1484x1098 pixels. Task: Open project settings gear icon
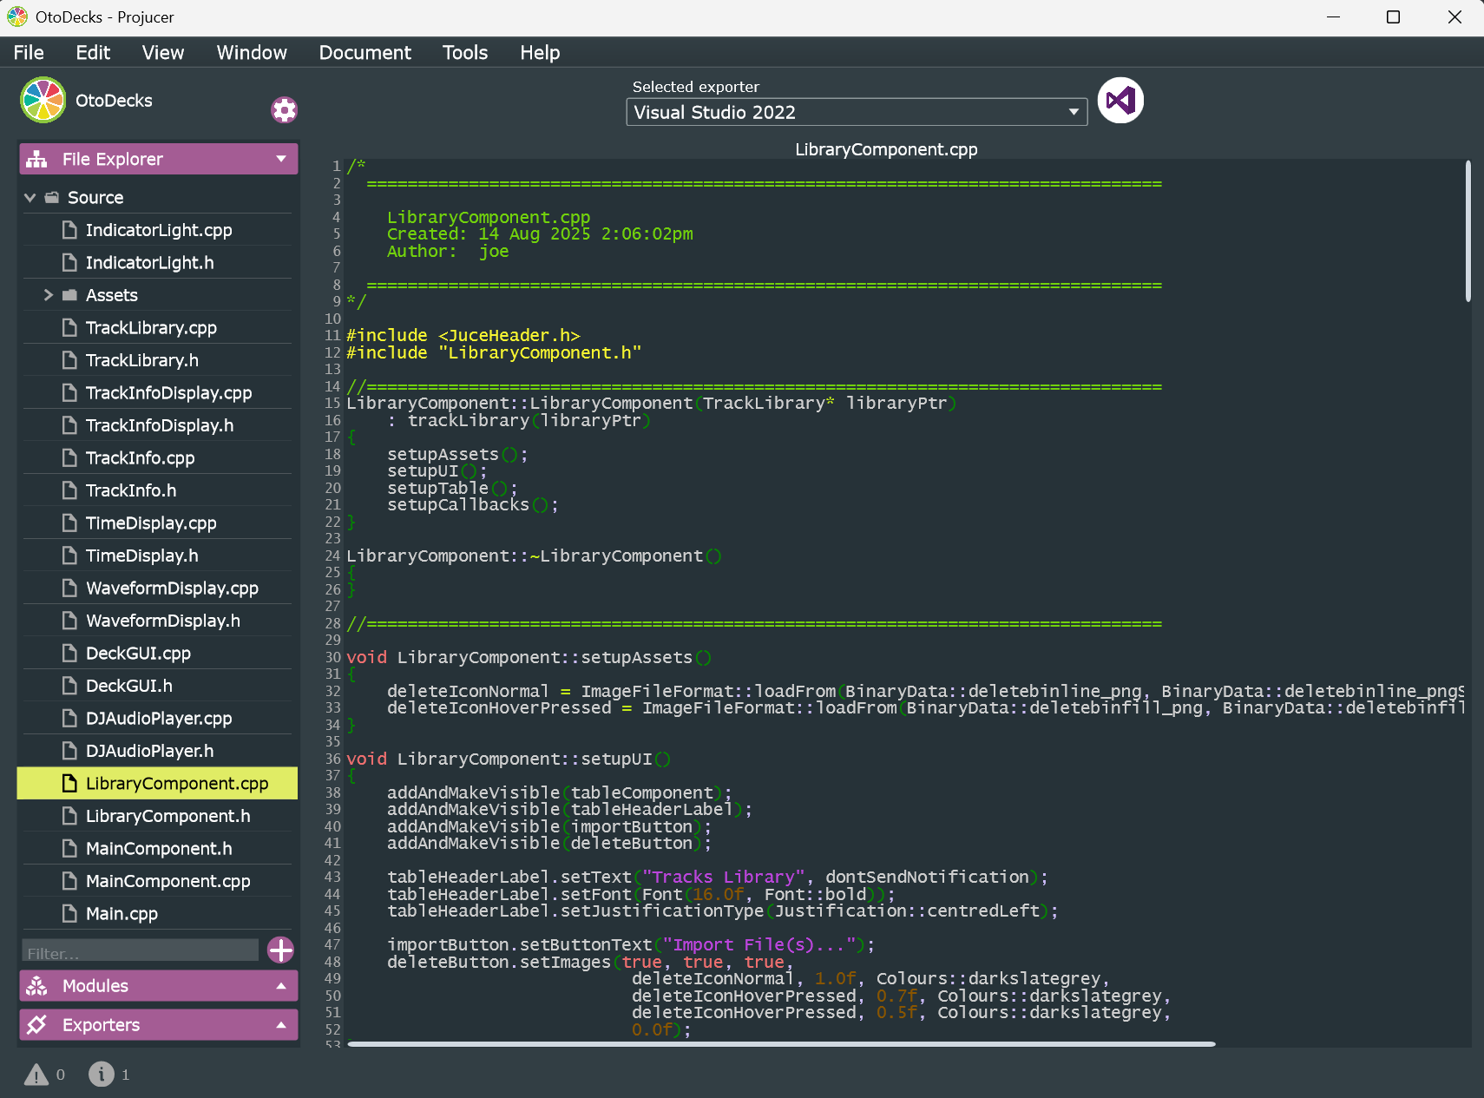pyautogui.click(x=285, y=110)
